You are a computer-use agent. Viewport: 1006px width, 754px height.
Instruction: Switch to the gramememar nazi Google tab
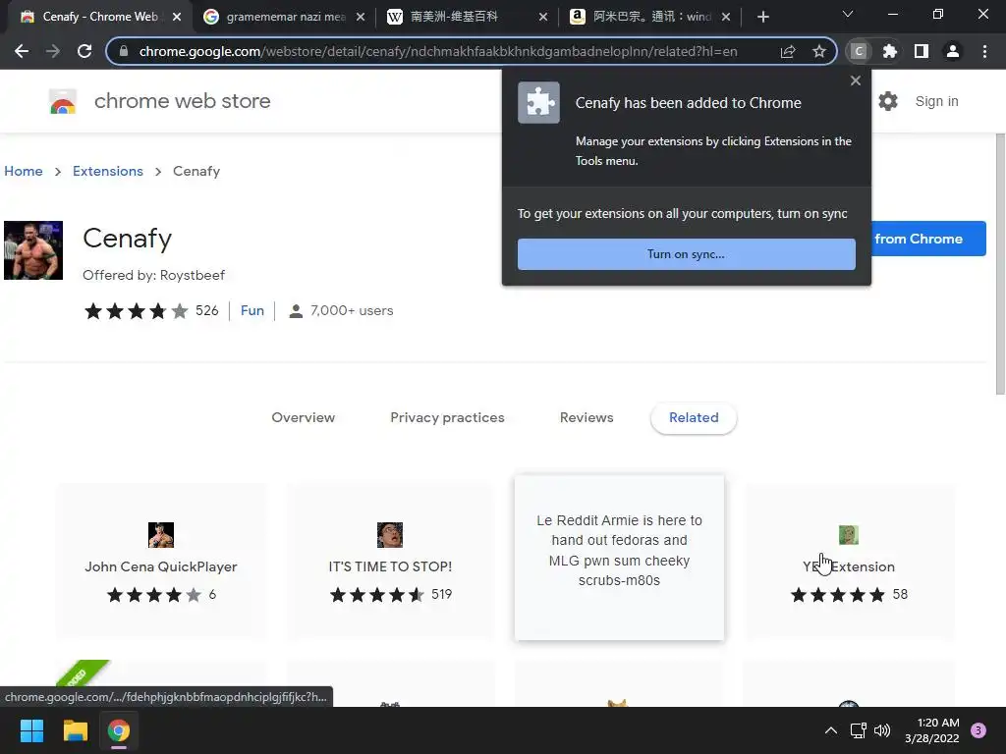[x=284, y=17]
